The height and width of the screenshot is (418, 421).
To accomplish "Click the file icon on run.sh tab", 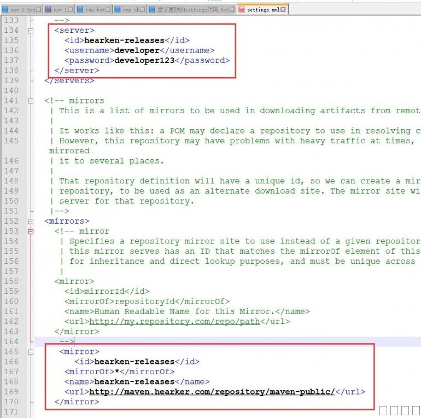I will (x=118, y=10).
